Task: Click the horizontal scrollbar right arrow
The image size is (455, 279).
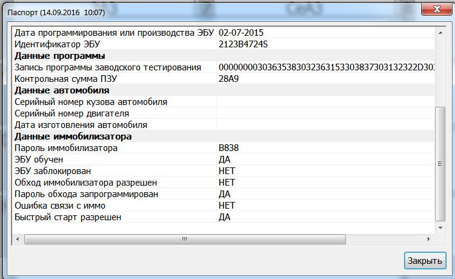Action: pyautogui.click(x=430, y=239)
